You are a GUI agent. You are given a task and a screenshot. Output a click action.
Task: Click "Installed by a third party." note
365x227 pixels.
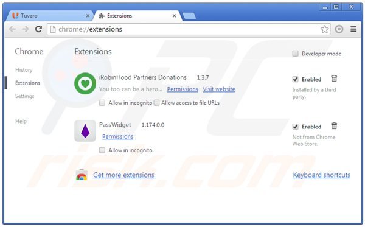[x=314, y=93]
